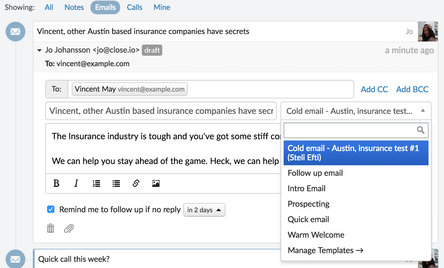Click Add BCC link

(412, 89)
